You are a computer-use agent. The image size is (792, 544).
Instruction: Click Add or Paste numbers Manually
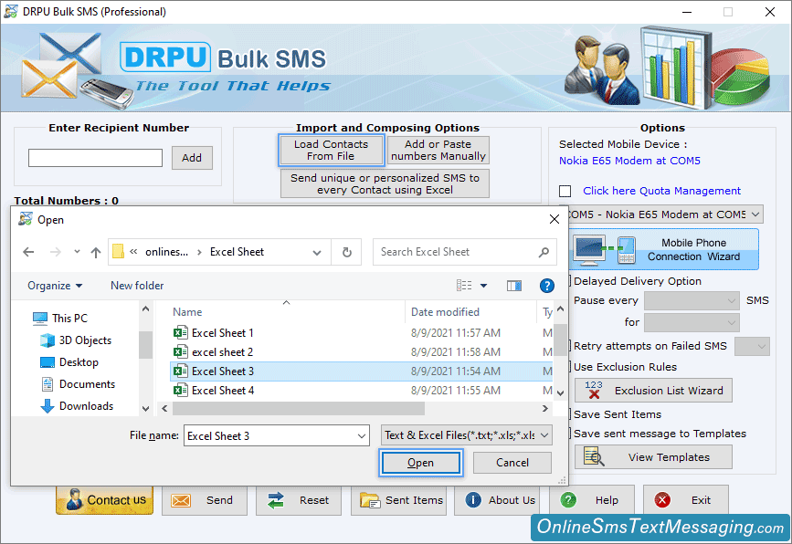tap(438, 151)
